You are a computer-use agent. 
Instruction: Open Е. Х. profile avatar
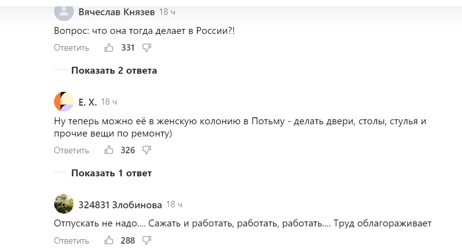coord(64,102)
